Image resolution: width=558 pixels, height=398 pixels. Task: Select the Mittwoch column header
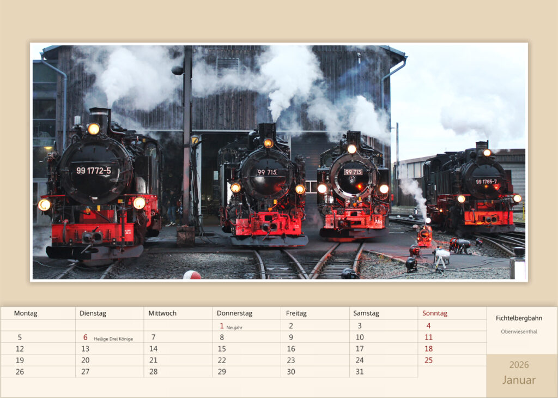coord(162,313)
